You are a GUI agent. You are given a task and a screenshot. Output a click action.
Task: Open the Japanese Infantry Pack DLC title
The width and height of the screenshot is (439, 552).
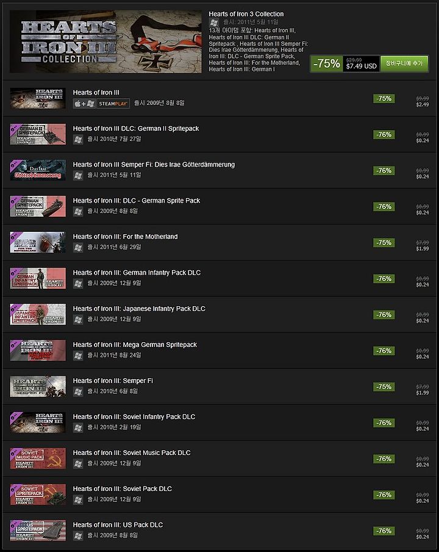click(139, 309)
